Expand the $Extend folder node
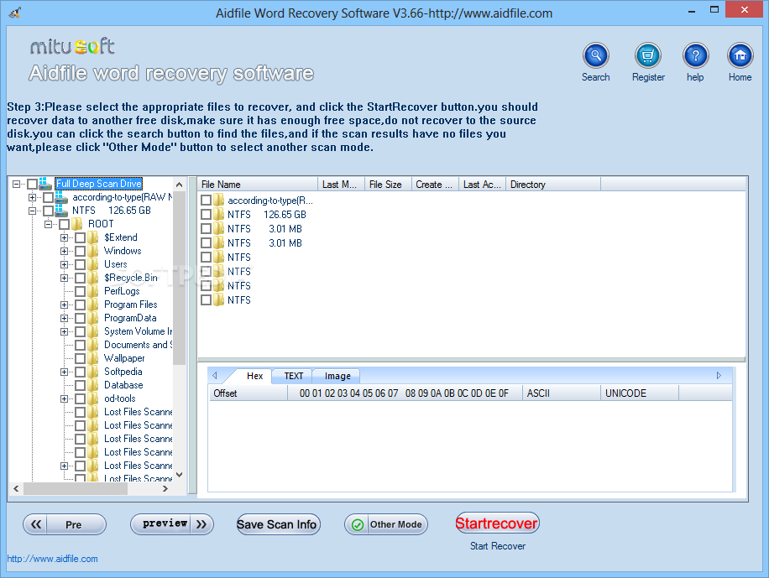This screenshot has width=769, height=578. (x=65, y=237)
